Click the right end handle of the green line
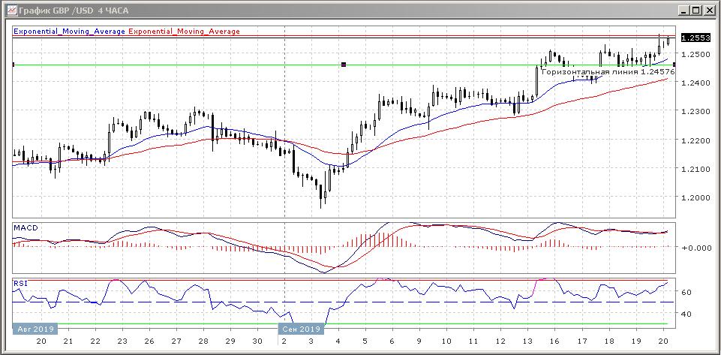The height and width of the screenshot is (355, 721). click(674, 65)
